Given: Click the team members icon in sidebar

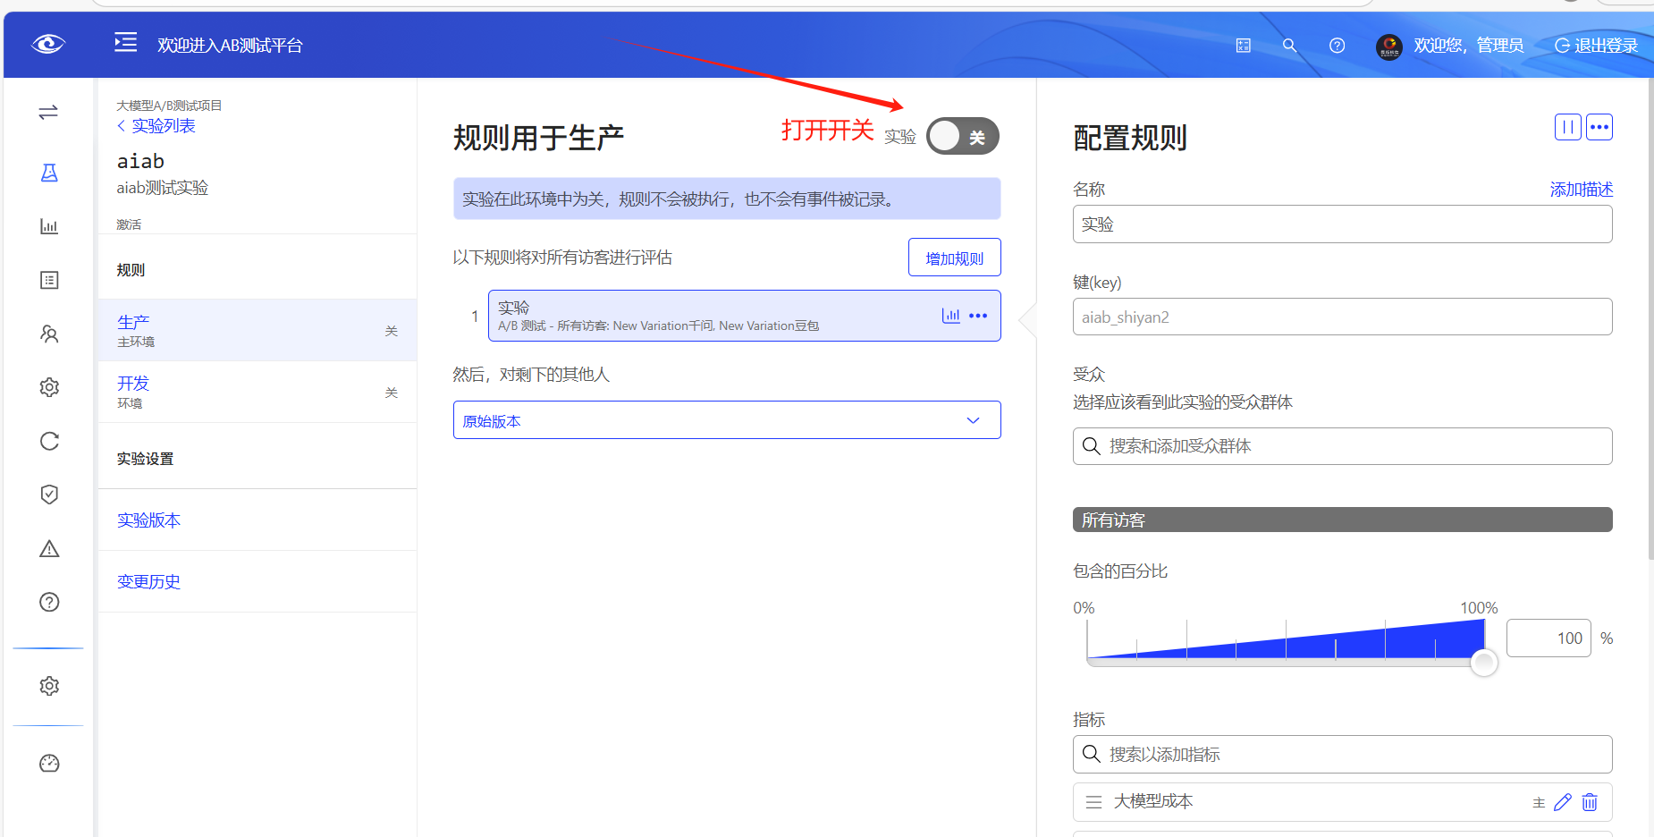Looking at the screenshot, I should tap(49, 334).
